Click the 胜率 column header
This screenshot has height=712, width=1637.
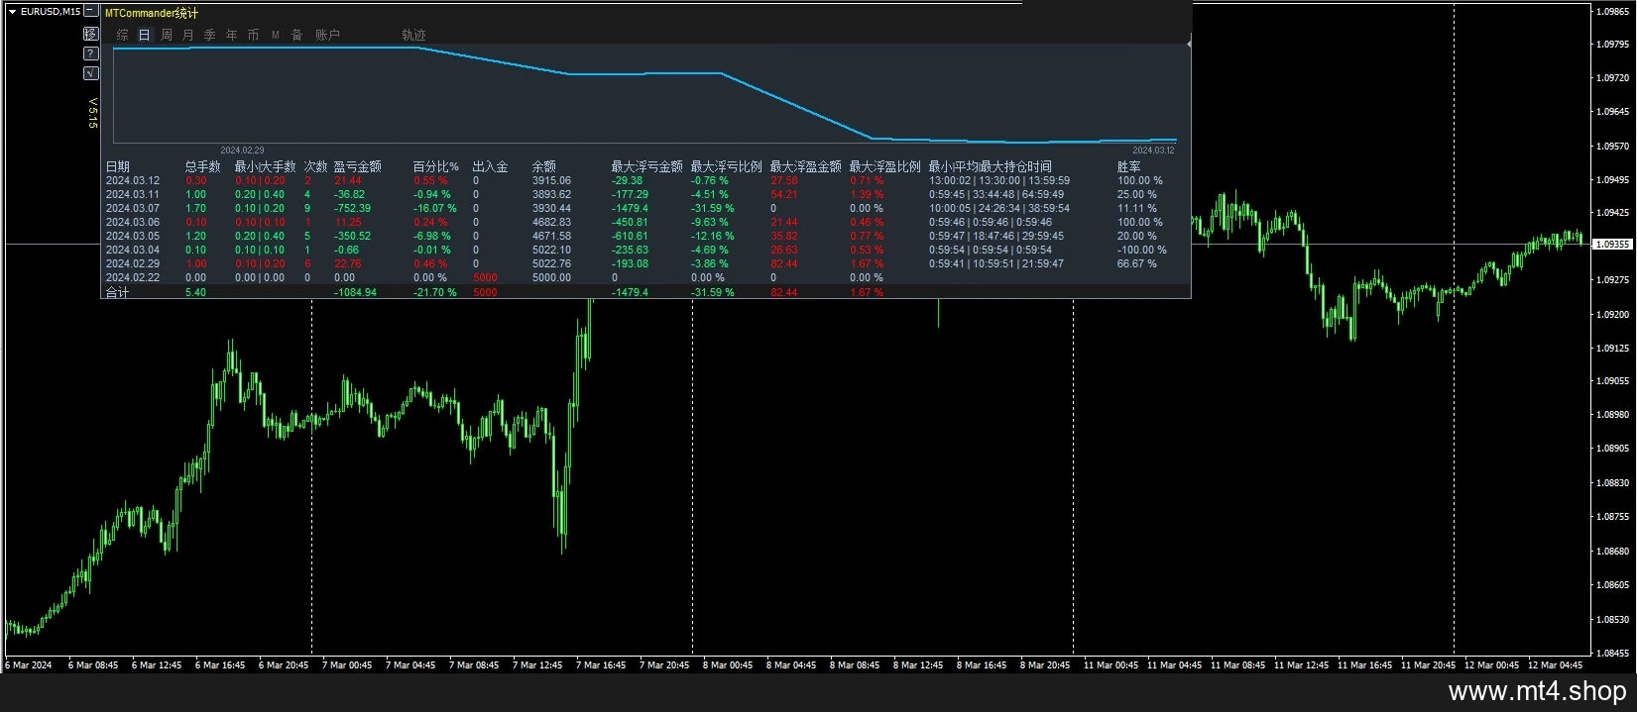pyautogui.click(x=1129, y=166)
